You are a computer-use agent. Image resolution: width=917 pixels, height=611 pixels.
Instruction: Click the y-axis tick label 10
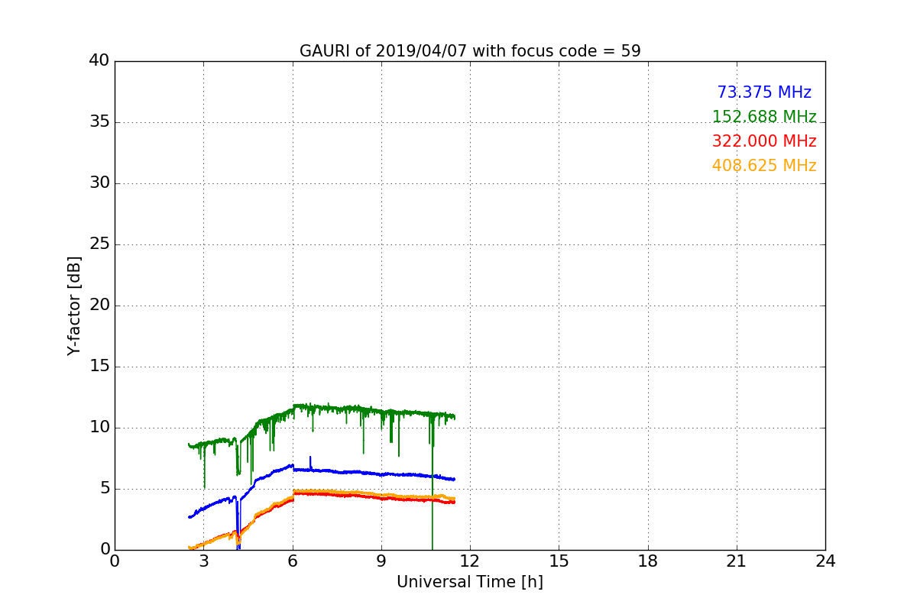[x=99, y=428]
